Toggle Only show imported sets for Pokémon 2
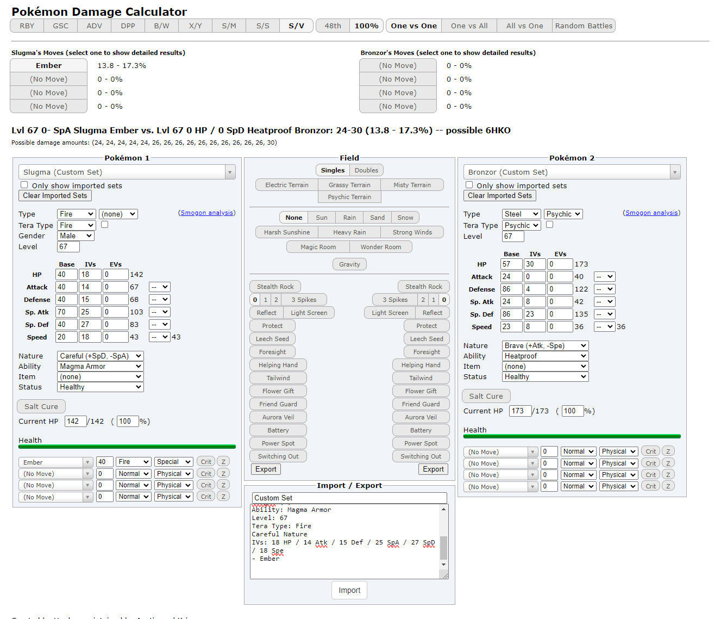The height and width of the screenshot is (619, 727). [x=469, y=185]
